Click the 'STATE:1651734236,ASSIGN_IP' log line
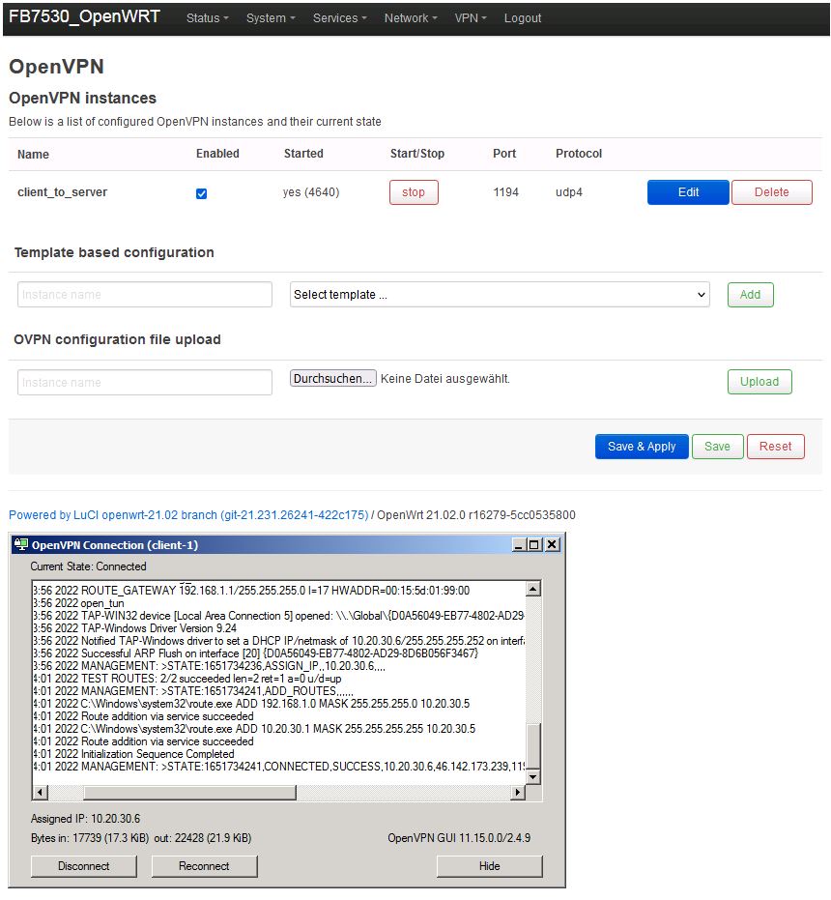 pyautogui.click(x=209, y=666)
